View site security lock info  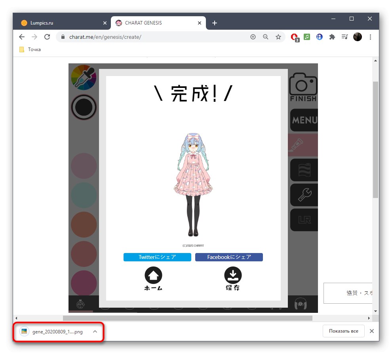coord(63,37)
